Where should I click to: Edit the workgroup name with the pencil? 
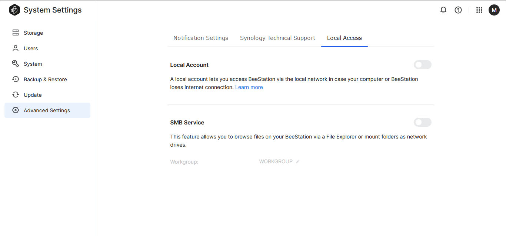point(298,161)
